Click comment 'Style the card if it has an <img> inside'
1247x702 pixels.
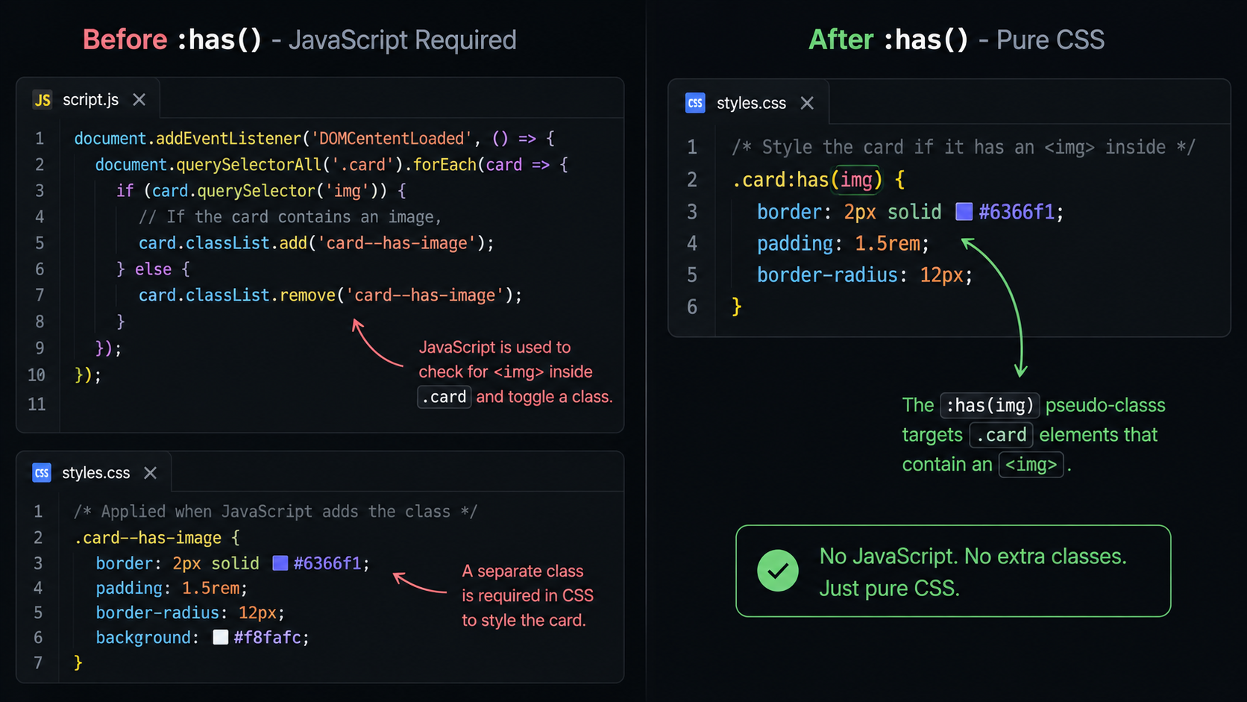click(964, 148)
